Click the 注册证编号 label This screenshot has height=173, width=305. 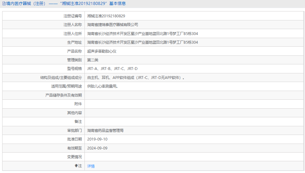coord(73,16)
